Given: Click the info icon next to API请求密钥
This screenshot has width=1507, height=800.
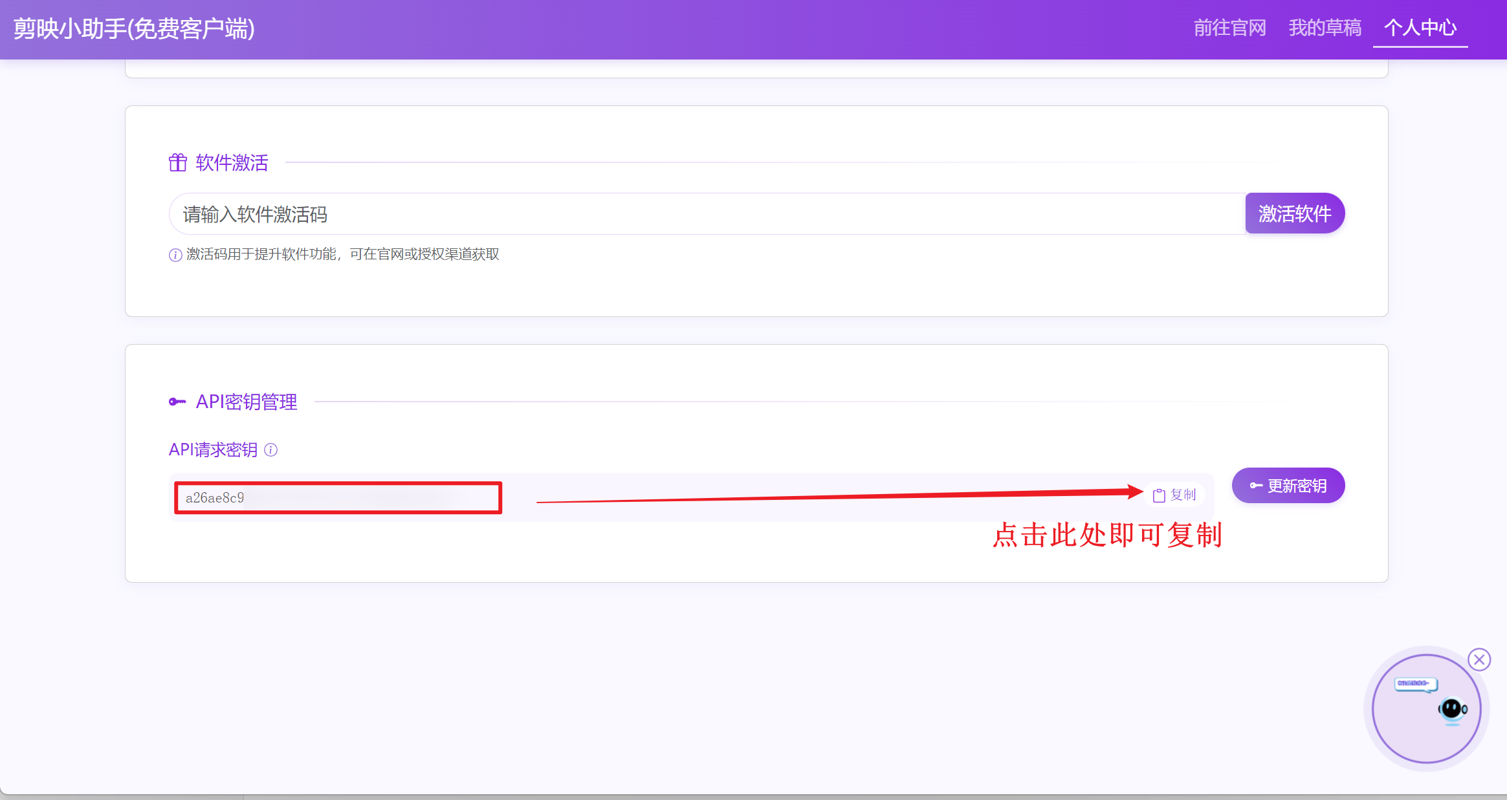Looking at the screenshot, I should pyautogui.click(x=271, y=450).
